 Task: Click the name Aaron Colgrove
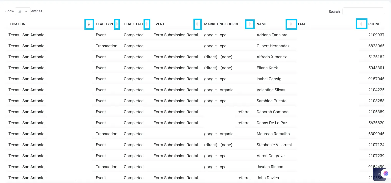tap(270, 156)
